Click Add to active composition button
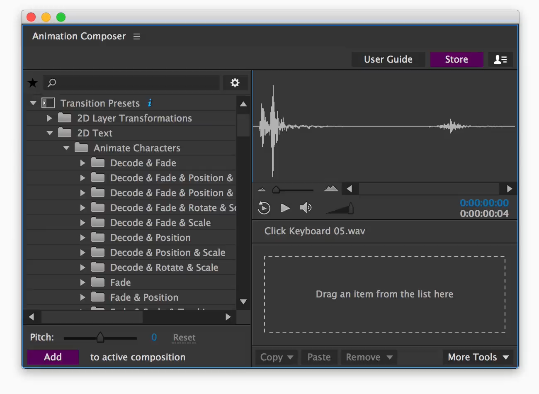 (53, 357)
